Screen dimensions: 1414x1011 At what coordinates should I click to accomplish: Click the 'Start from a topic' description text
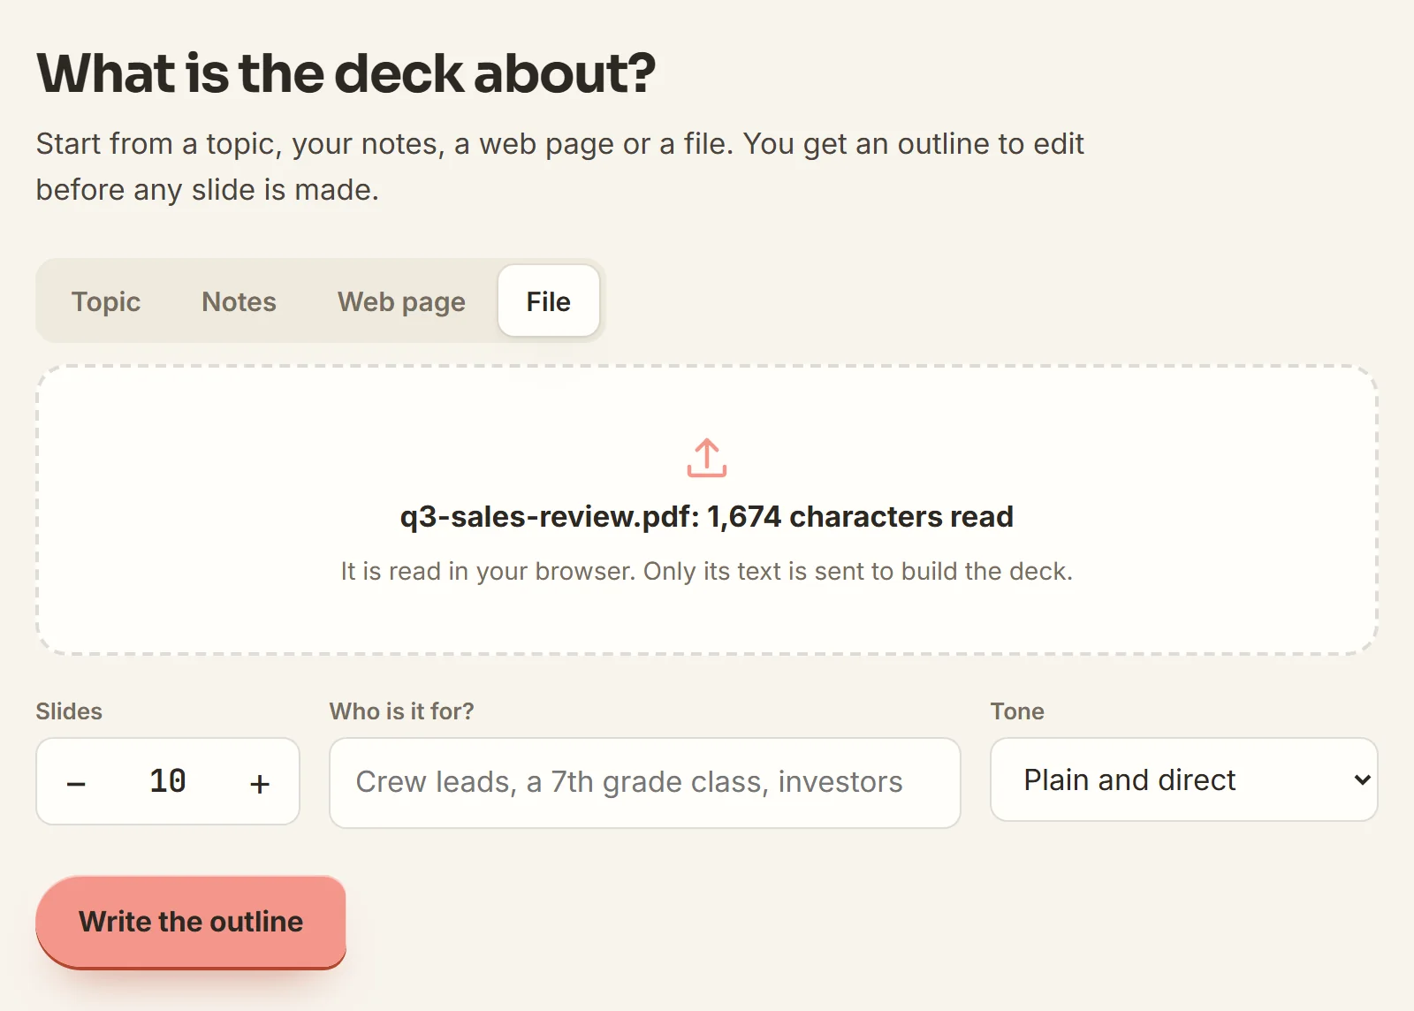coord(560,166)
